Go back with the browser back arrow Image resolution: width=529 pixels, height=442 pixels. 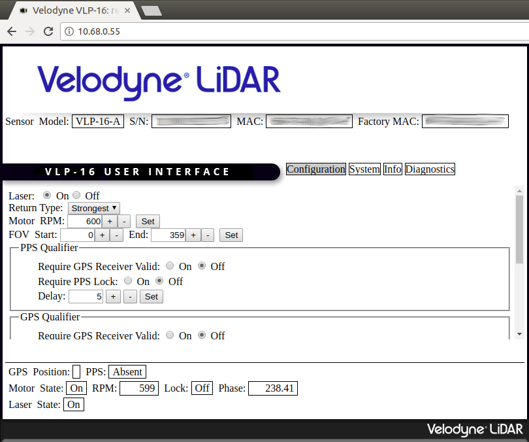[x=12, y=31]
